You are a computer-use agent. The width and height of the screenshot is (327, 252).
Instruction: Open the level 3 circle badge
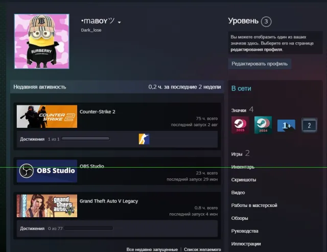[266, 21]
